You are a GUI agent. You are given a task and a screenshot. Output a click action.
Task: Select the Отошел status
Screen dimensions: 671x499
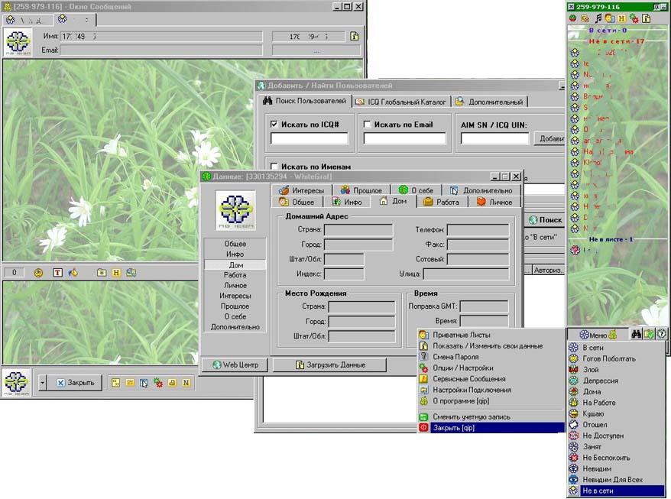616,425
